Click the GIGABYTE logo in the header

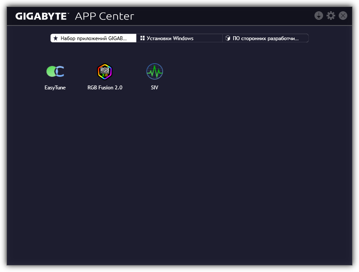pos(42,16)
